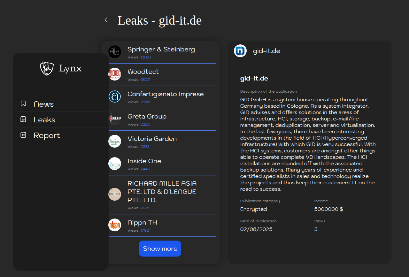Click the Inside One logo
This screenshot has width=409, height=277.
pos(115,164)
